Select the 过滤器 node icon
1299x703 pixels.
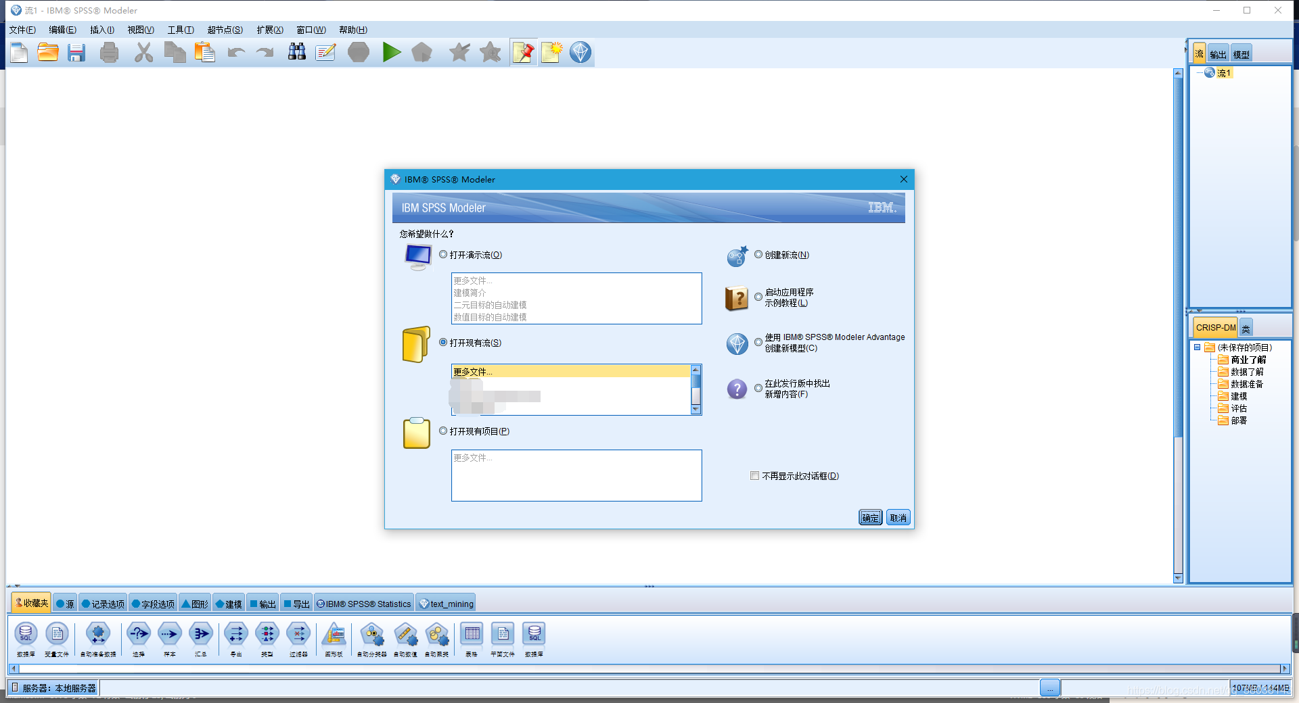(x=298, y=634)
